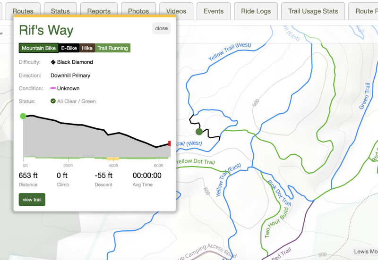Close the Rif's Way popup
378x260 pixels.
(x=161, y=28)
